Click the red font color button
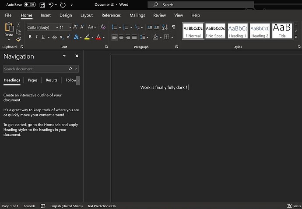 coord(98,37)
